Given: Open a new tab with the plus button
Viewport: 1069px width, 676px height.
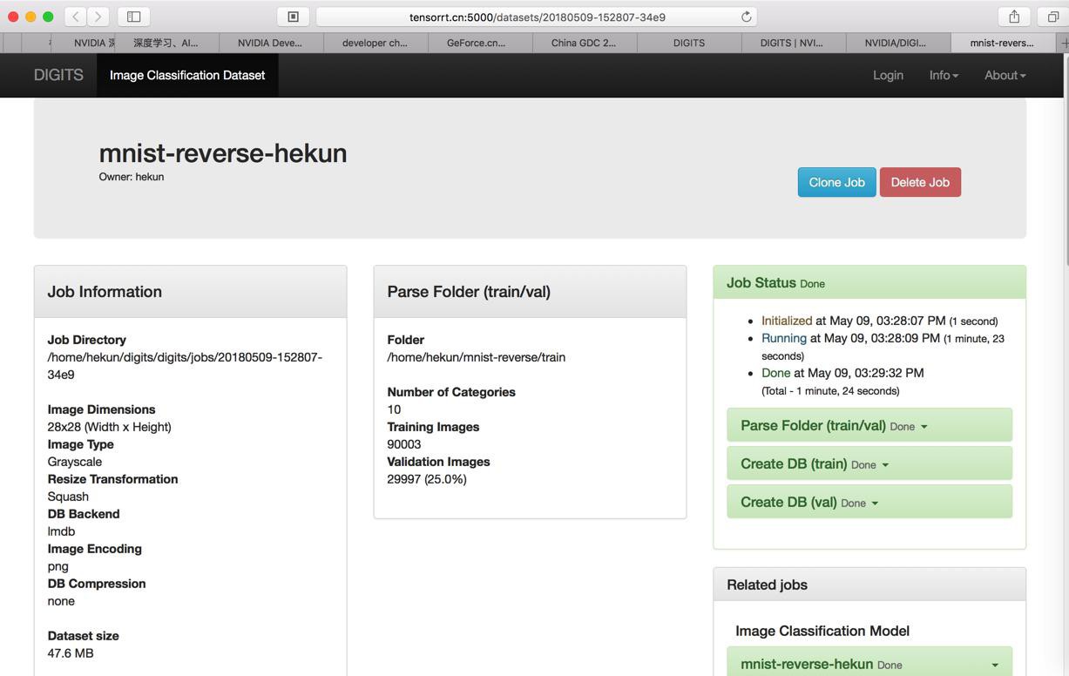Looking at the screenshot, I should point(1064,43).
